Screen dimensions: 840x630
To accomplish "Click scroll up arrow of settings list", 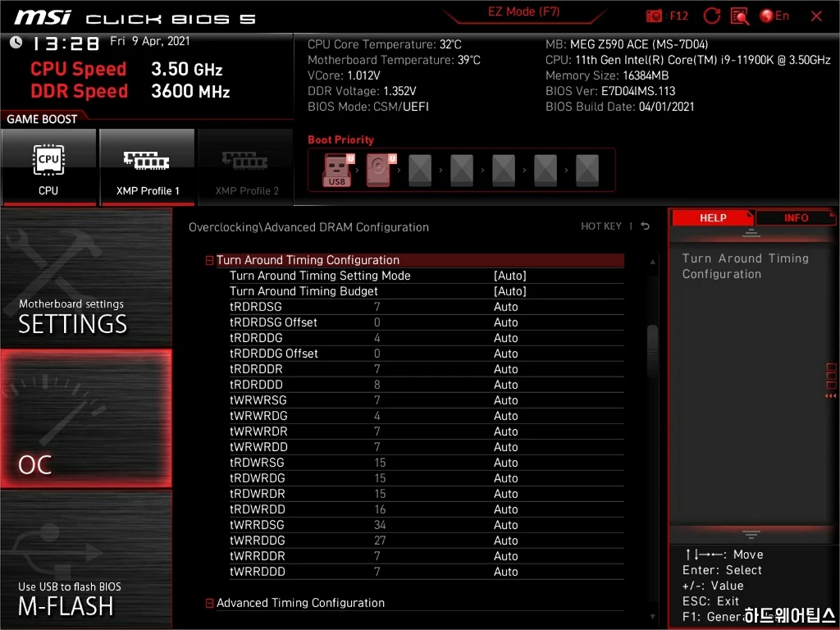I will [x=652, y=262].
